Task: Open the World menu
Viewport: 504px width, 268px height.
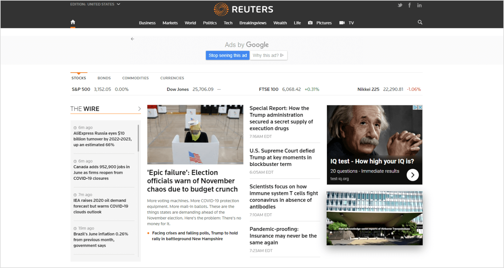Action: (190, 23)
